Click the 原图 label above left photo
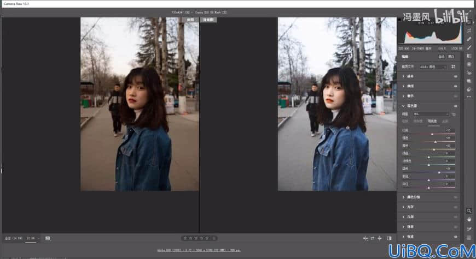 point(190,20)
